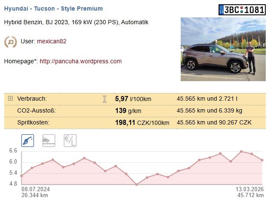Viewport: 270px width, 209px height.
Task: Switch to the distance chart car icon
Action: coord(49,141)
